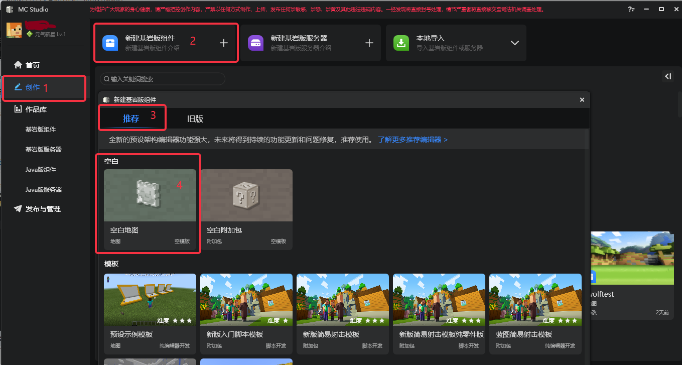Screen dimensions: 682x365
Task: Click the blue 新建基岩版组件 briefcase icon
Action: (x=110, y=43)
